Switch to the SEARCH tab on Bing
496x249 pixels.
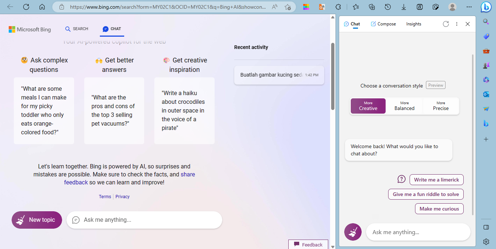[77, 29]
